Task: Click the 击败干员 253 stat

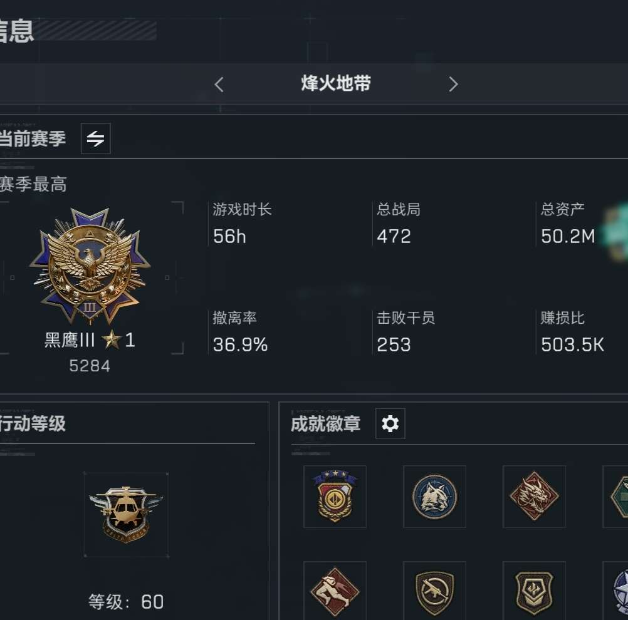Action: 406,332
